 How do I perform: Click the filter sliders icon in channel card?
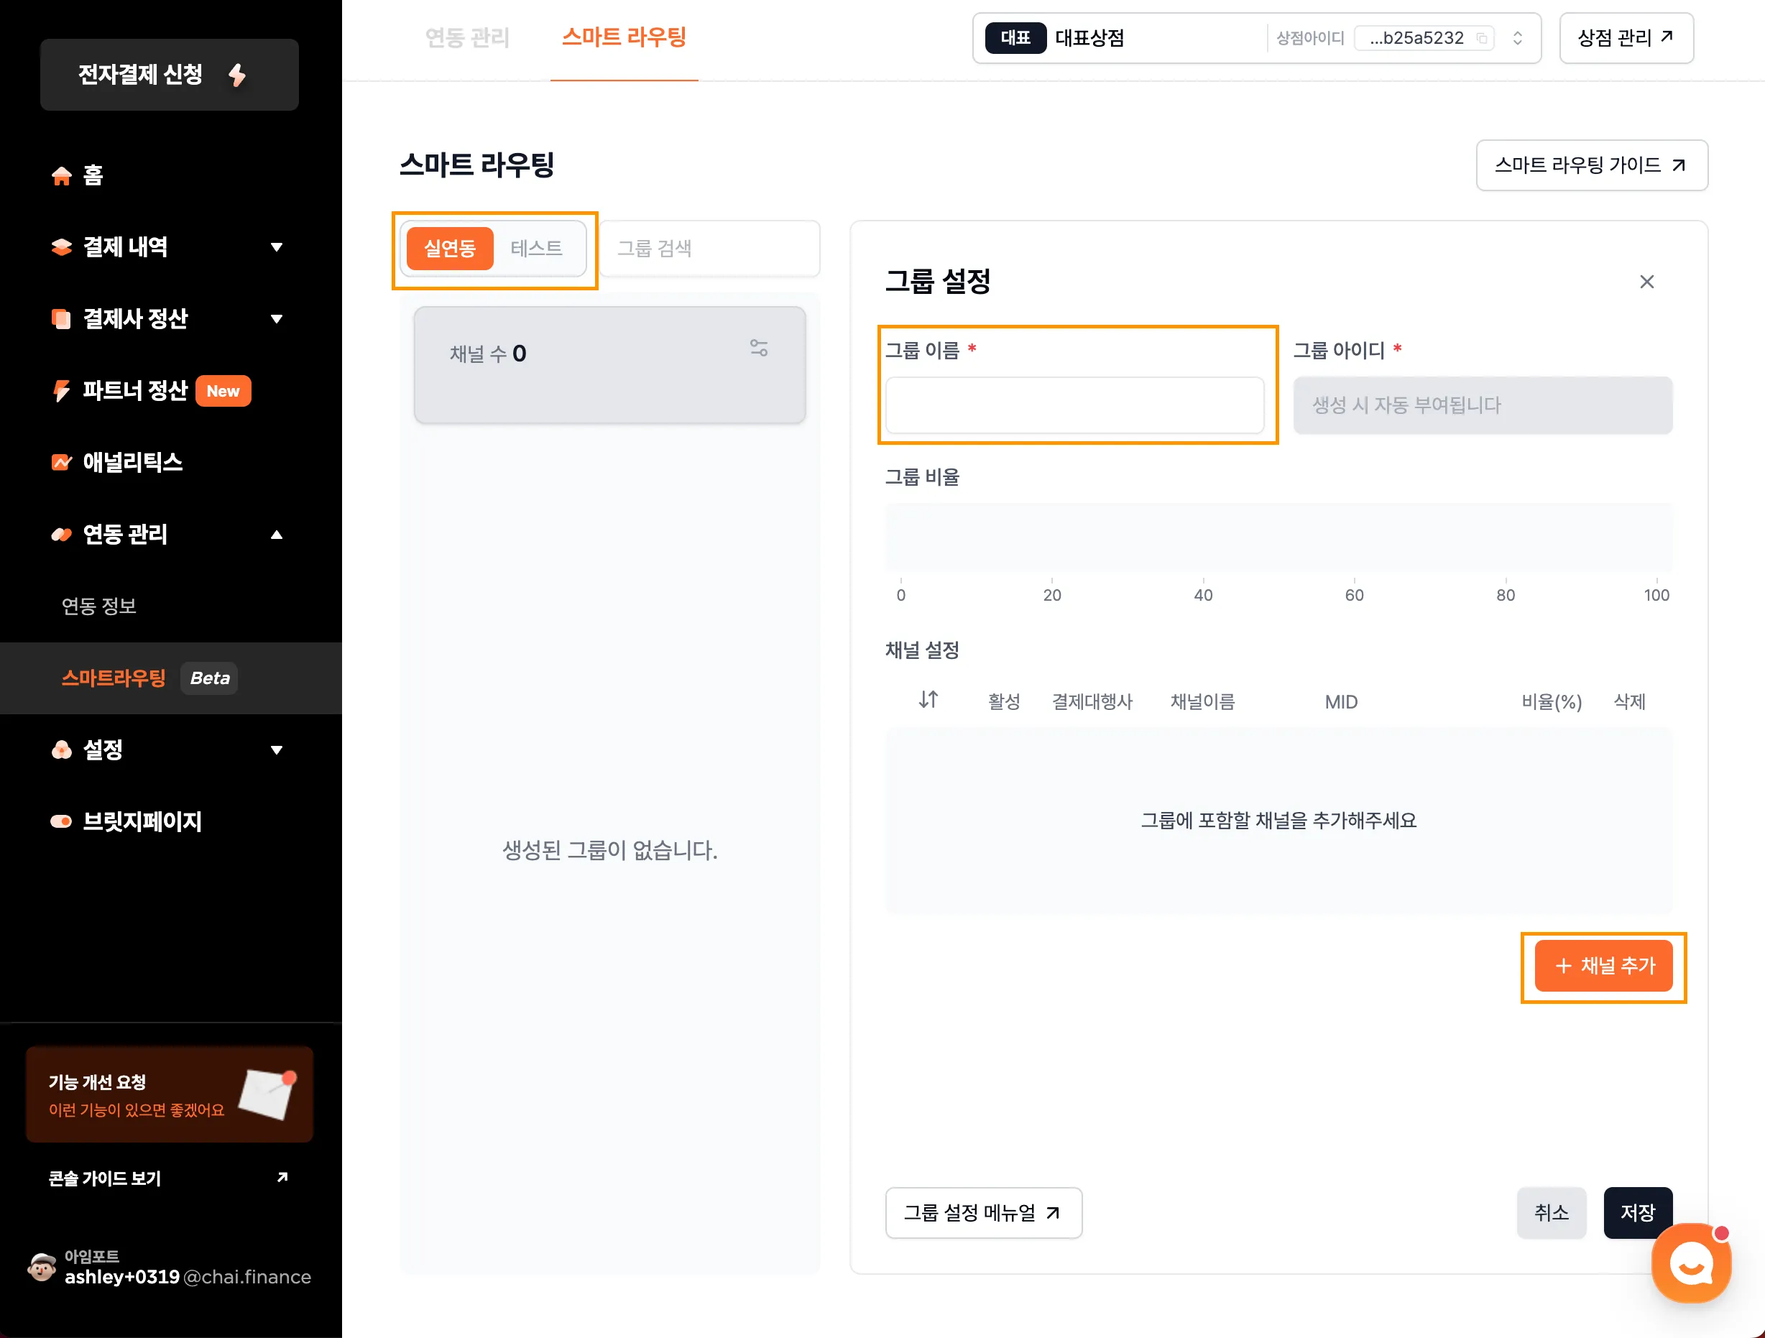(x=758, y=348)
